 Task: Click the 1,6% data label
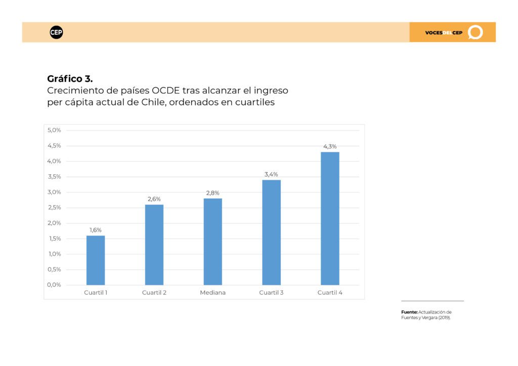click(96, 230)
